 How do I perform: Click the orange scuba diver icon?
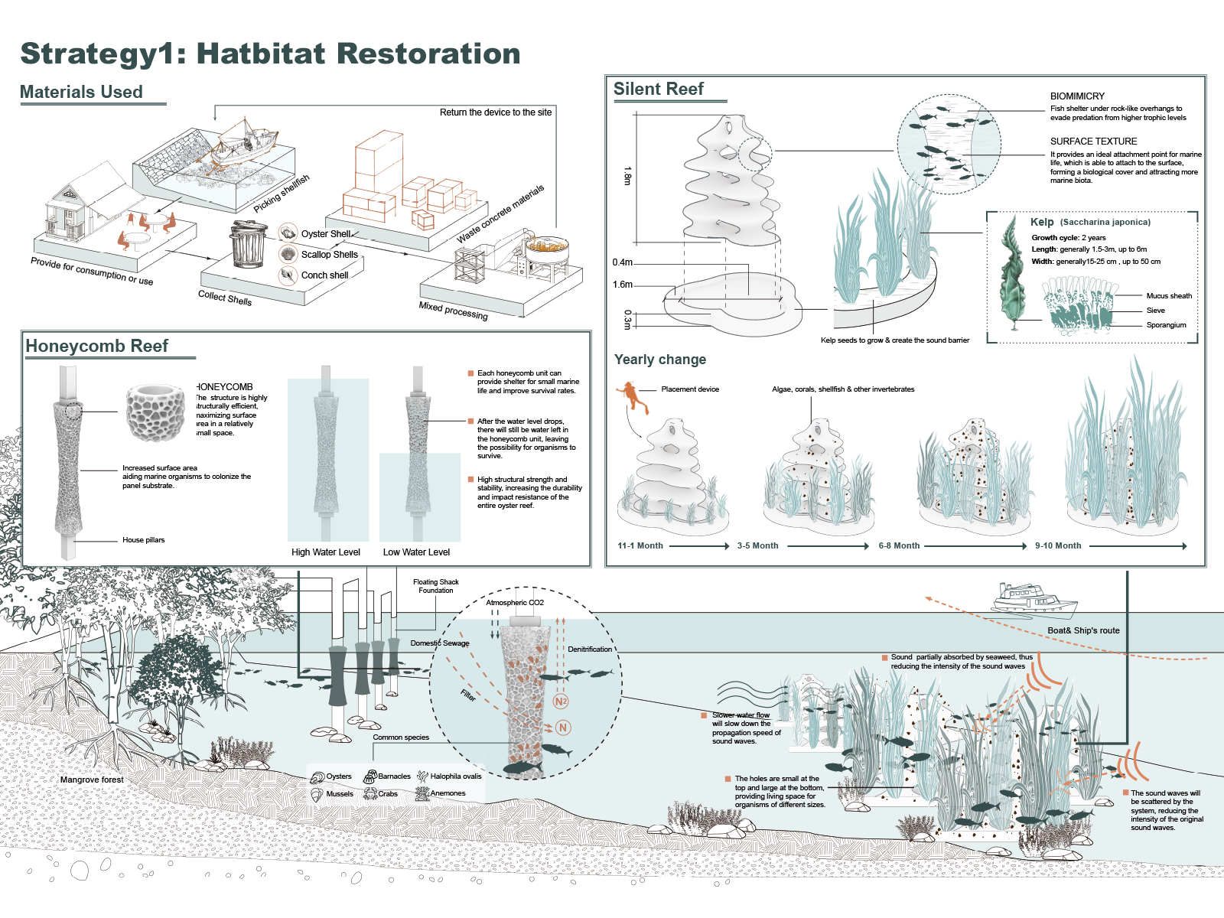pos(630,396)
